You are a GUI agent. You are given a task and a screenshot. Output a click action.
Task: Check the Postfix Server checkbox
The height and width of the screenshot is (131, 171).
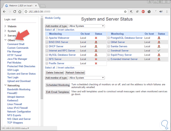point(47,63)
